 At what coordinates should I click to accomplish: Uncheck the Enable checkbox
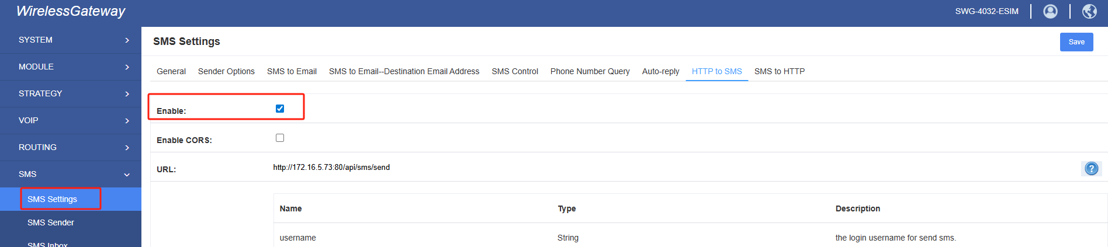click(280, 109)
